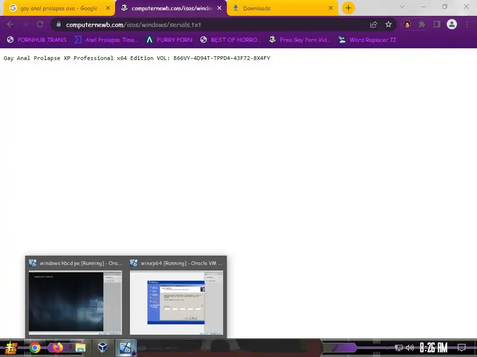477x357 pixels.
Task: Go back using the browser back arrow
Action: [10, 25]
